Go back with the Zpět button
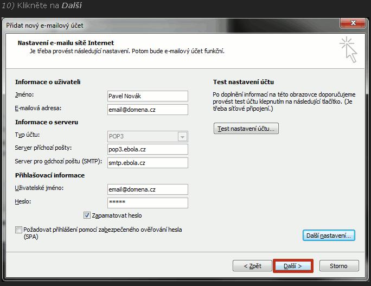This screenshot has width=371, height=286. point(252,266)
